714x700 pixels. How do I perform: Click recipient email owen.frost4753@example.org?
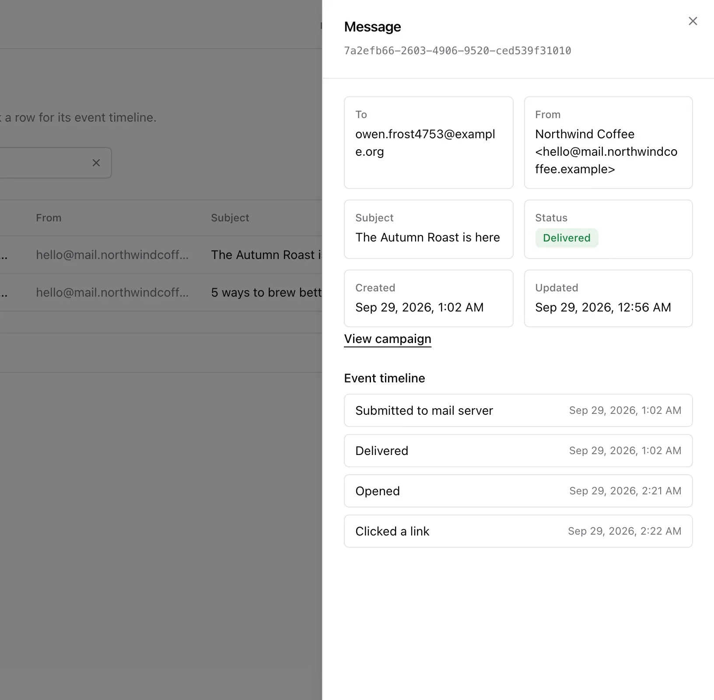pos(425,143)
